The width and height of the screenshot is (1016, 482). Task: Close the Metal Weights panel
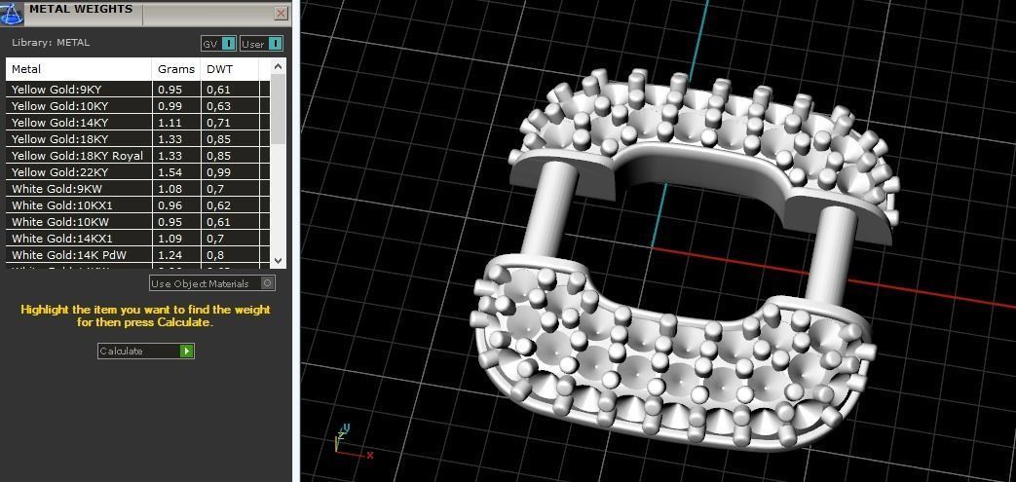coord(282,13)
